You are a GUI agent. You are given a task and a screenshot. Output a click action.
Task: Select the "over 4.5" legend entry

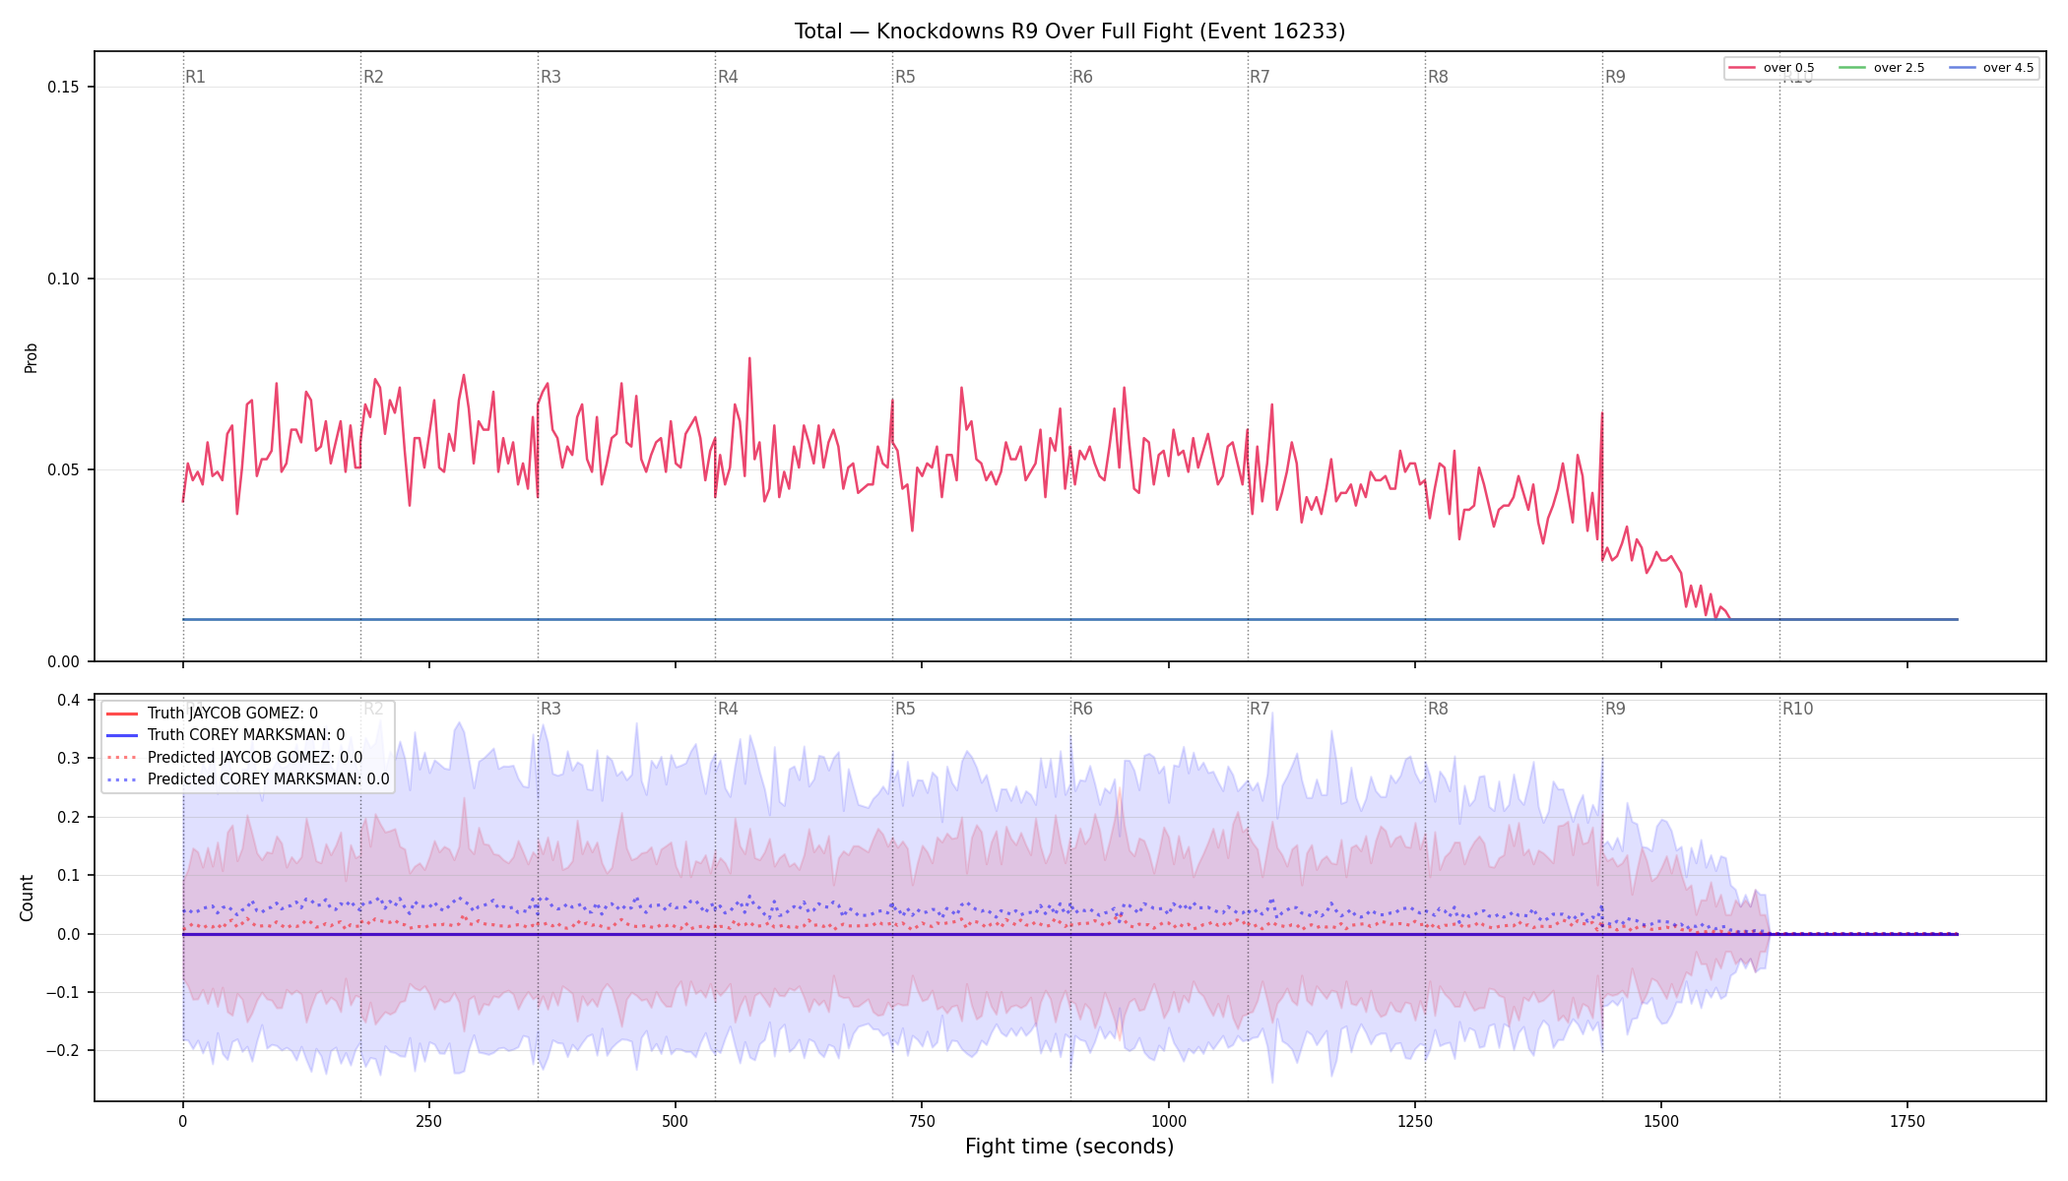point(1991,68)
